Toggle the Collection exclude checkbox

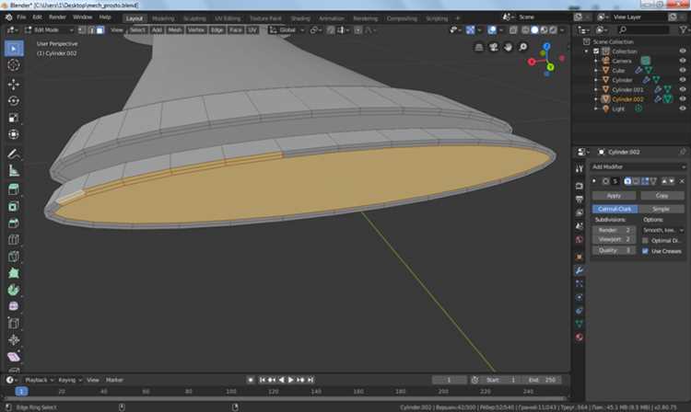pos(596,51)
